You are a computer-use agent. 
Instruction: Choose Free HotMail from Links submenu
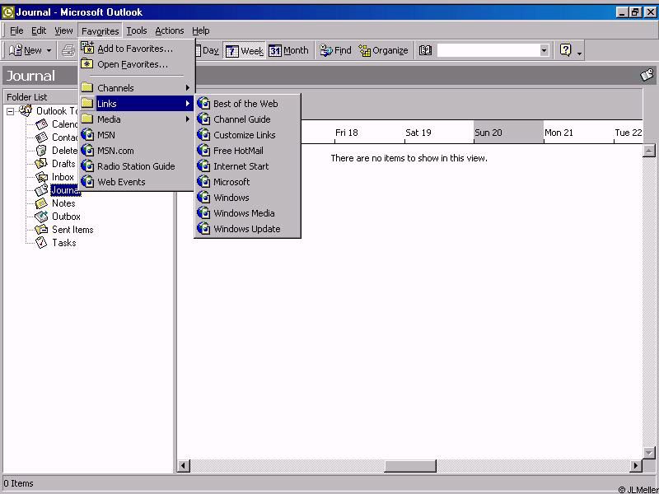point(238,151)
